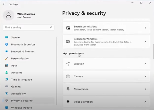154x110 pixels.
Task: Click the Location arrow icon
Action: [x=68, y=64]
